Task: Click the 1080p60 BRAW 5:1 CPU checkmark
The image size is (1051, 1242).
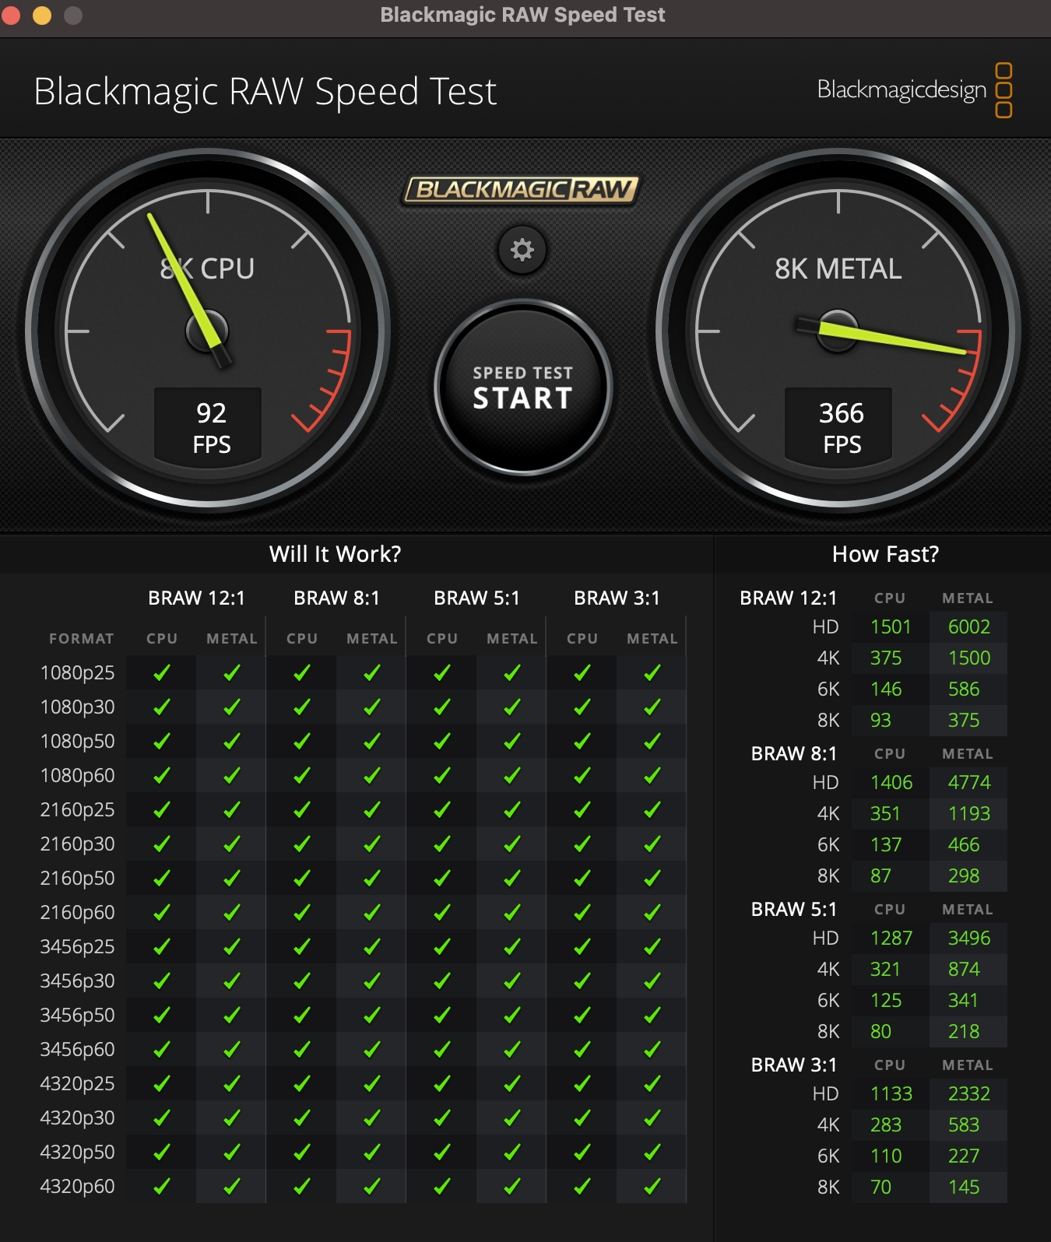Action: tap(442, 776)
